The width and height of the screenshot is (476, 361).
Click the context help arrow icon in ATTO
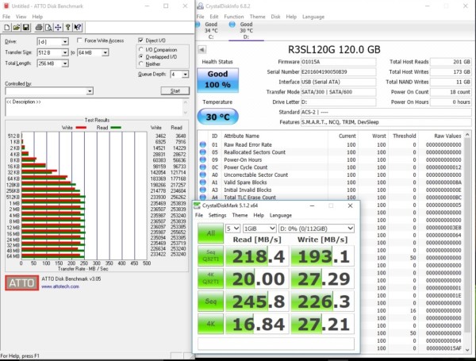pos(78,28)
